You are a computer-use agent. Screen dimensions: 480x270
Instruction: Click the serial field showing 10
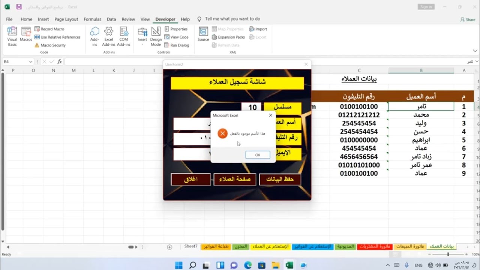tap(252, 107)
